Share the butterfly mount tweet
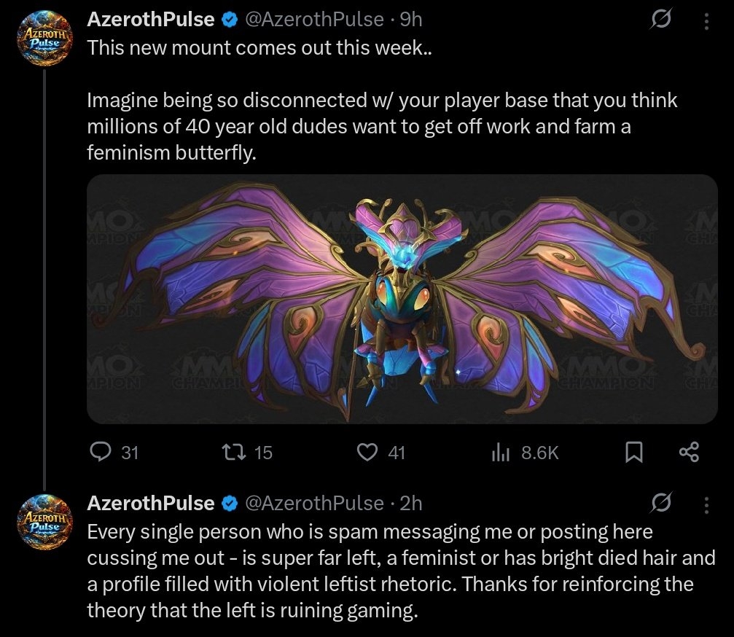Image resolution: width=734 pixels, height=637 pixels. [x=689, y=453]
